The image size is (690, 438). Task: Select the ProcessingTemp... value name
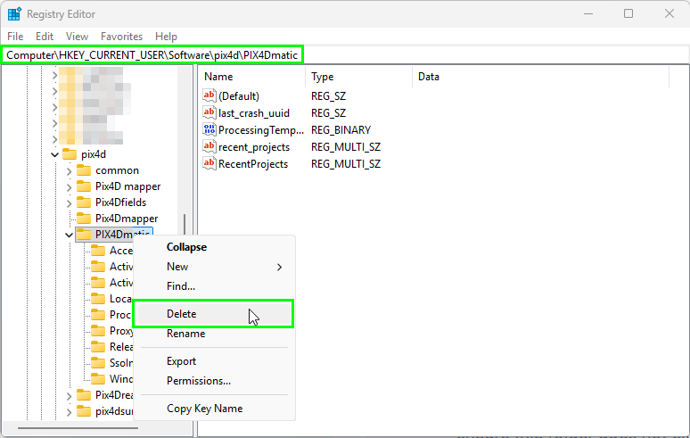point(261,130)
